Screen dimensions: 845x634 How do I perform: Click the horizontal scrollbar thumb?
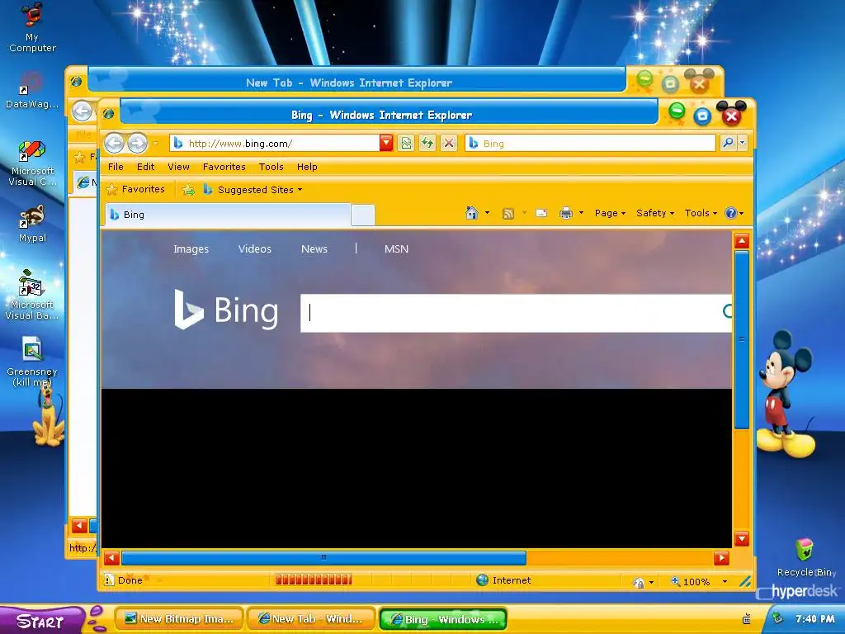(323, 558)
